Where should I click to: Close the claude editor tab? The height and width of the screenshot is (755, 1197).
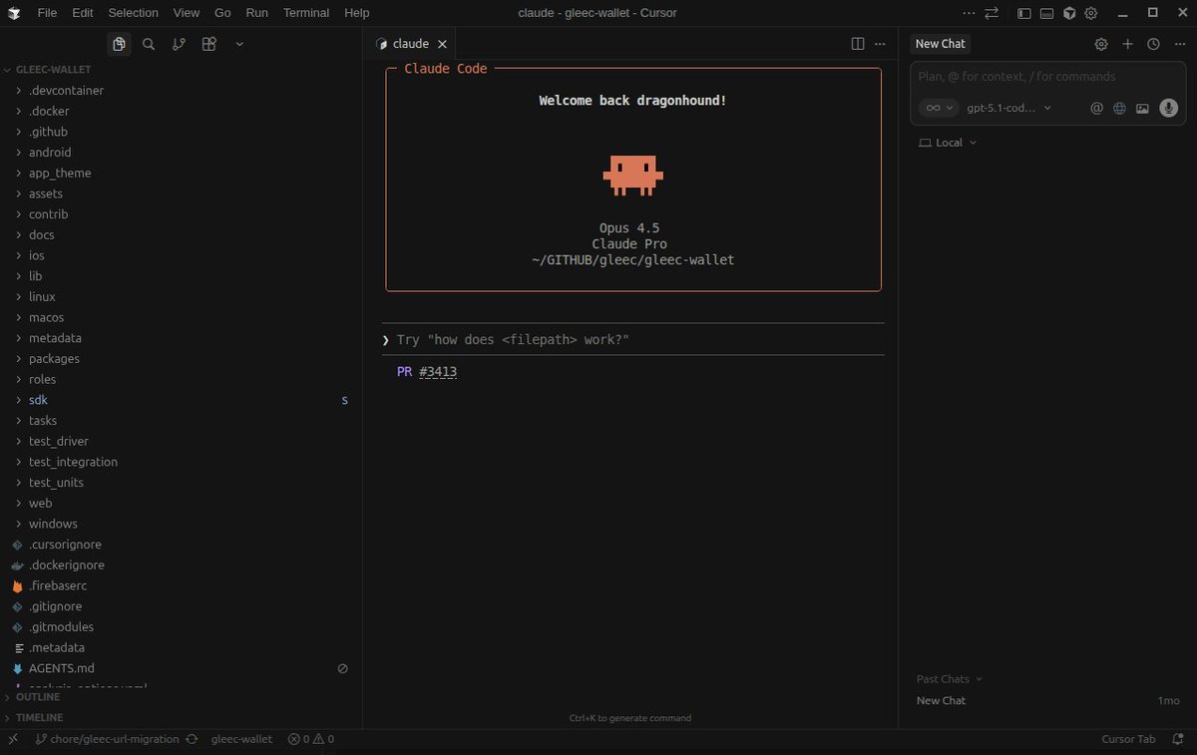coord(442,44)
